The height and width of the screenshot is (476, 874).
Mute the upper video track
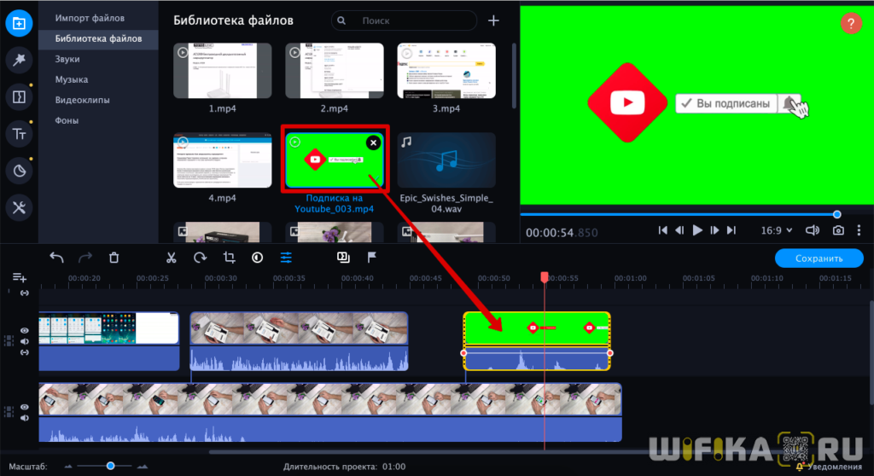tap(25, 341)
